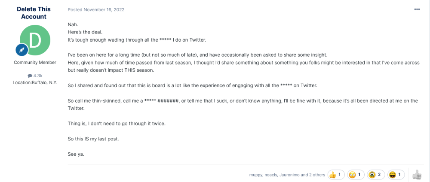Click the blue rocket rank badge
Viewport: 430px width, 182px height.
click(x=21, y=50)
